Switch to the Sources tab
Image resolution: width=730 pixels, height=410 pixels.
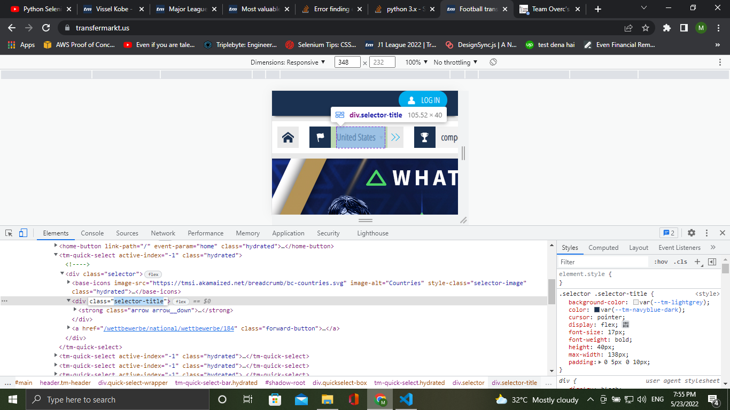click(127, 233)
